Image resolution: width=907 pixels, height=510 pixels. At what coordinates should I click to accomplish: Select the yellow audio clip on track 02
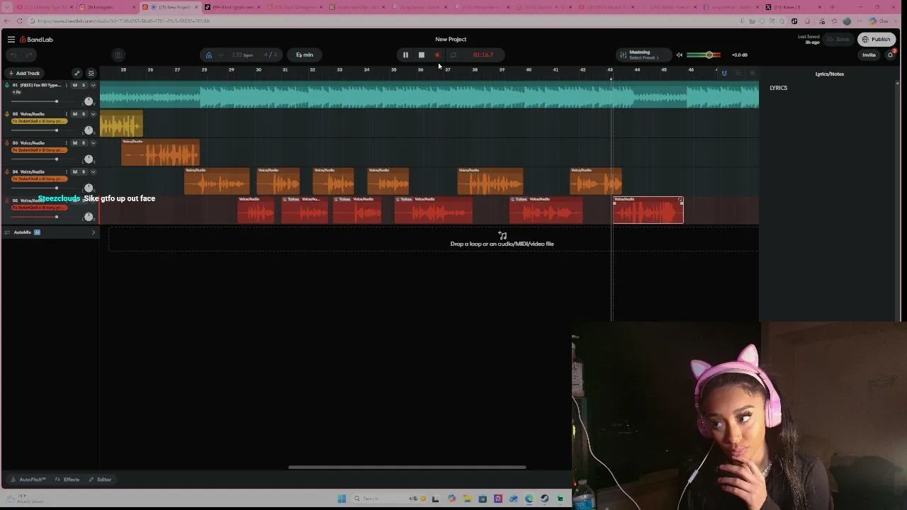point(121,124)
